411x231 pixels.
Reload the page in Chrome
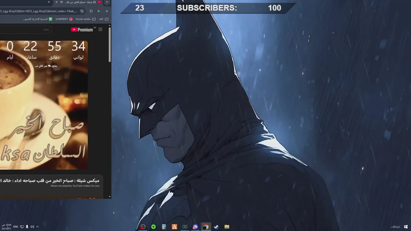[x=91, y=11]
